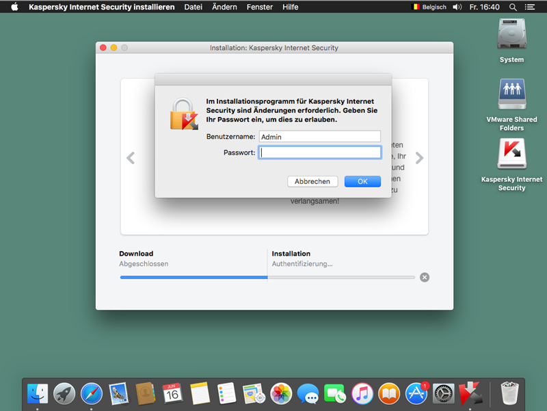Open the System hard drive desktop icon
Screen dimensions: 547x411
[x=511, y=34]
